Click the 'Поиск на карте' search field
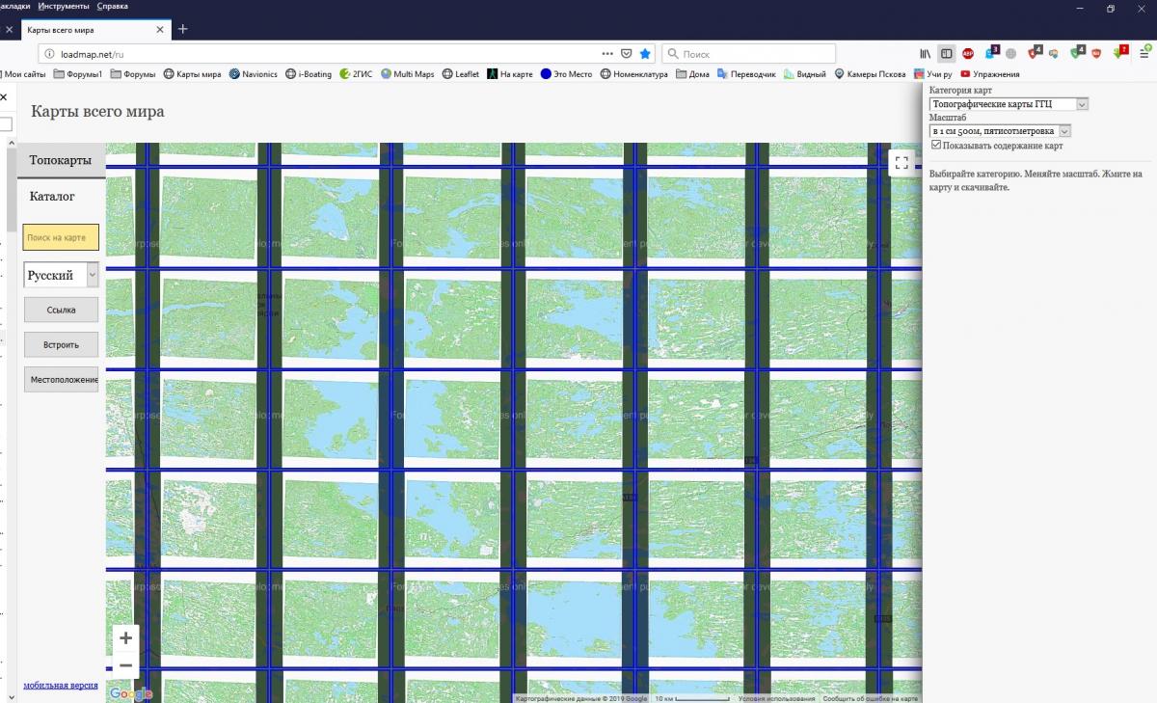 point(61,237)
